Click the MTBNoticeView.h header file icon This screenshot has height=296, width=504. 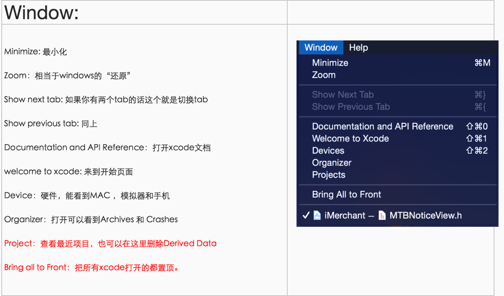pyautogui.click(x=382, y=215)
